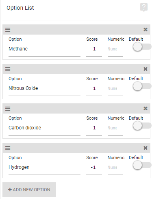Image resolution: width=152 pixels, height=199 pixels.
Task: Click the Hydrogen option's hamburger handle
Action: (x=8, y=148)
